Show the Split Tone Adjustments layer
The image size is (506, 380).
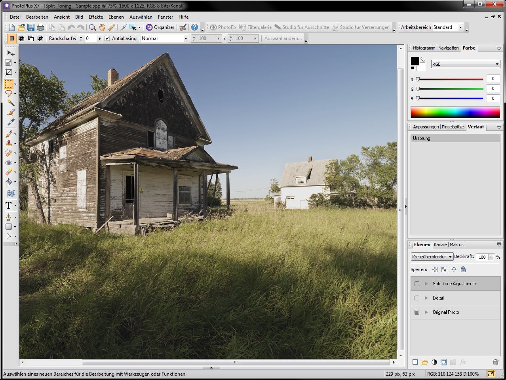pyautogui.click(x=417, y=284)
